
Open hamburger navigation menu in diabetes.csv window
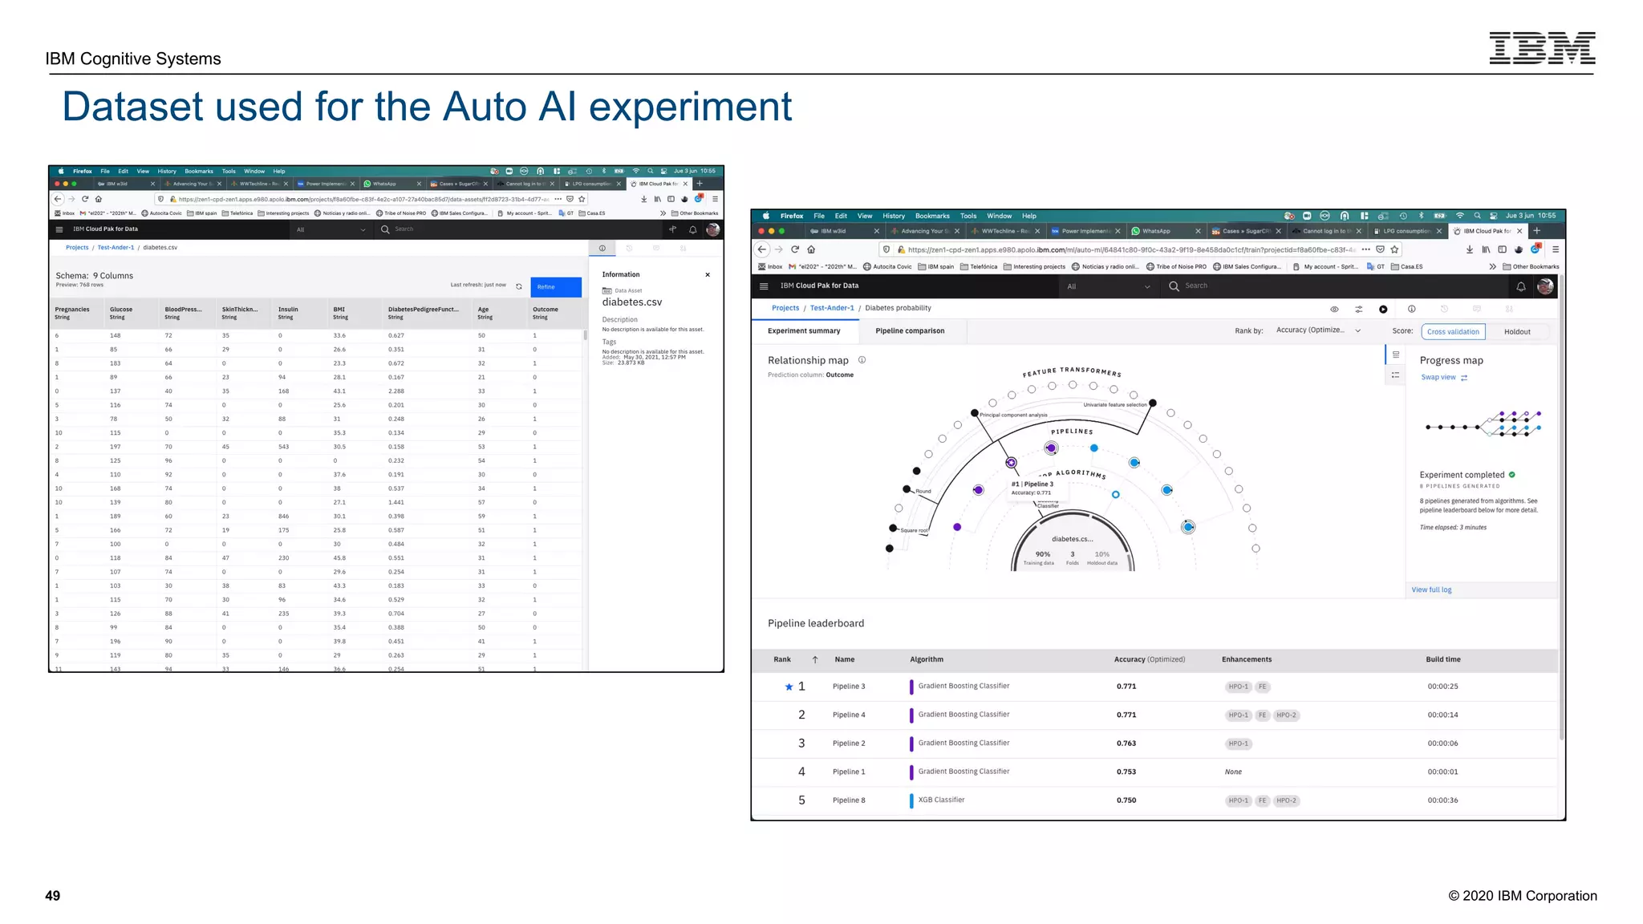59,229
